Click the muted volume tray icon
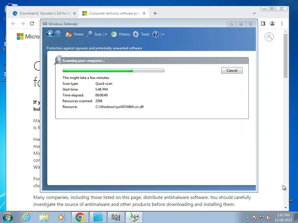The width and height of the screenshot is (298, 223). point(269,217)
